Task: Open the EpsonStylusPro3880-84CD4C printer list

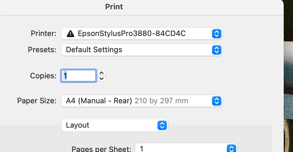Action: click(x=142, y=34)
